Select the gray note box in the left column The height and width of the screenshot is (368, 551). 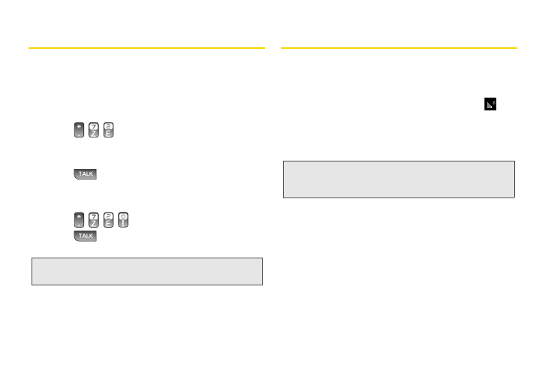pos(147,271)
